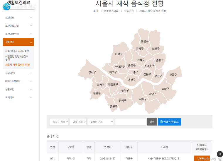Expand the 보건의료시설 sidebar menu
Screen dimensions: 223x161
[18, 26]
